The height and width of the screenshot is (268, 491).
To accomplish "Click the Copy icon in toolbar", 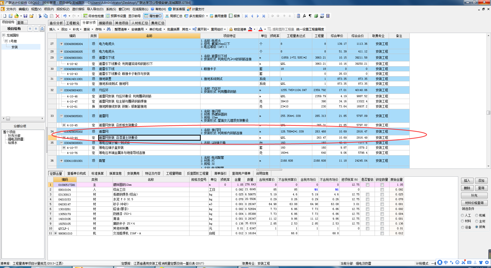I will click(46, 16).
